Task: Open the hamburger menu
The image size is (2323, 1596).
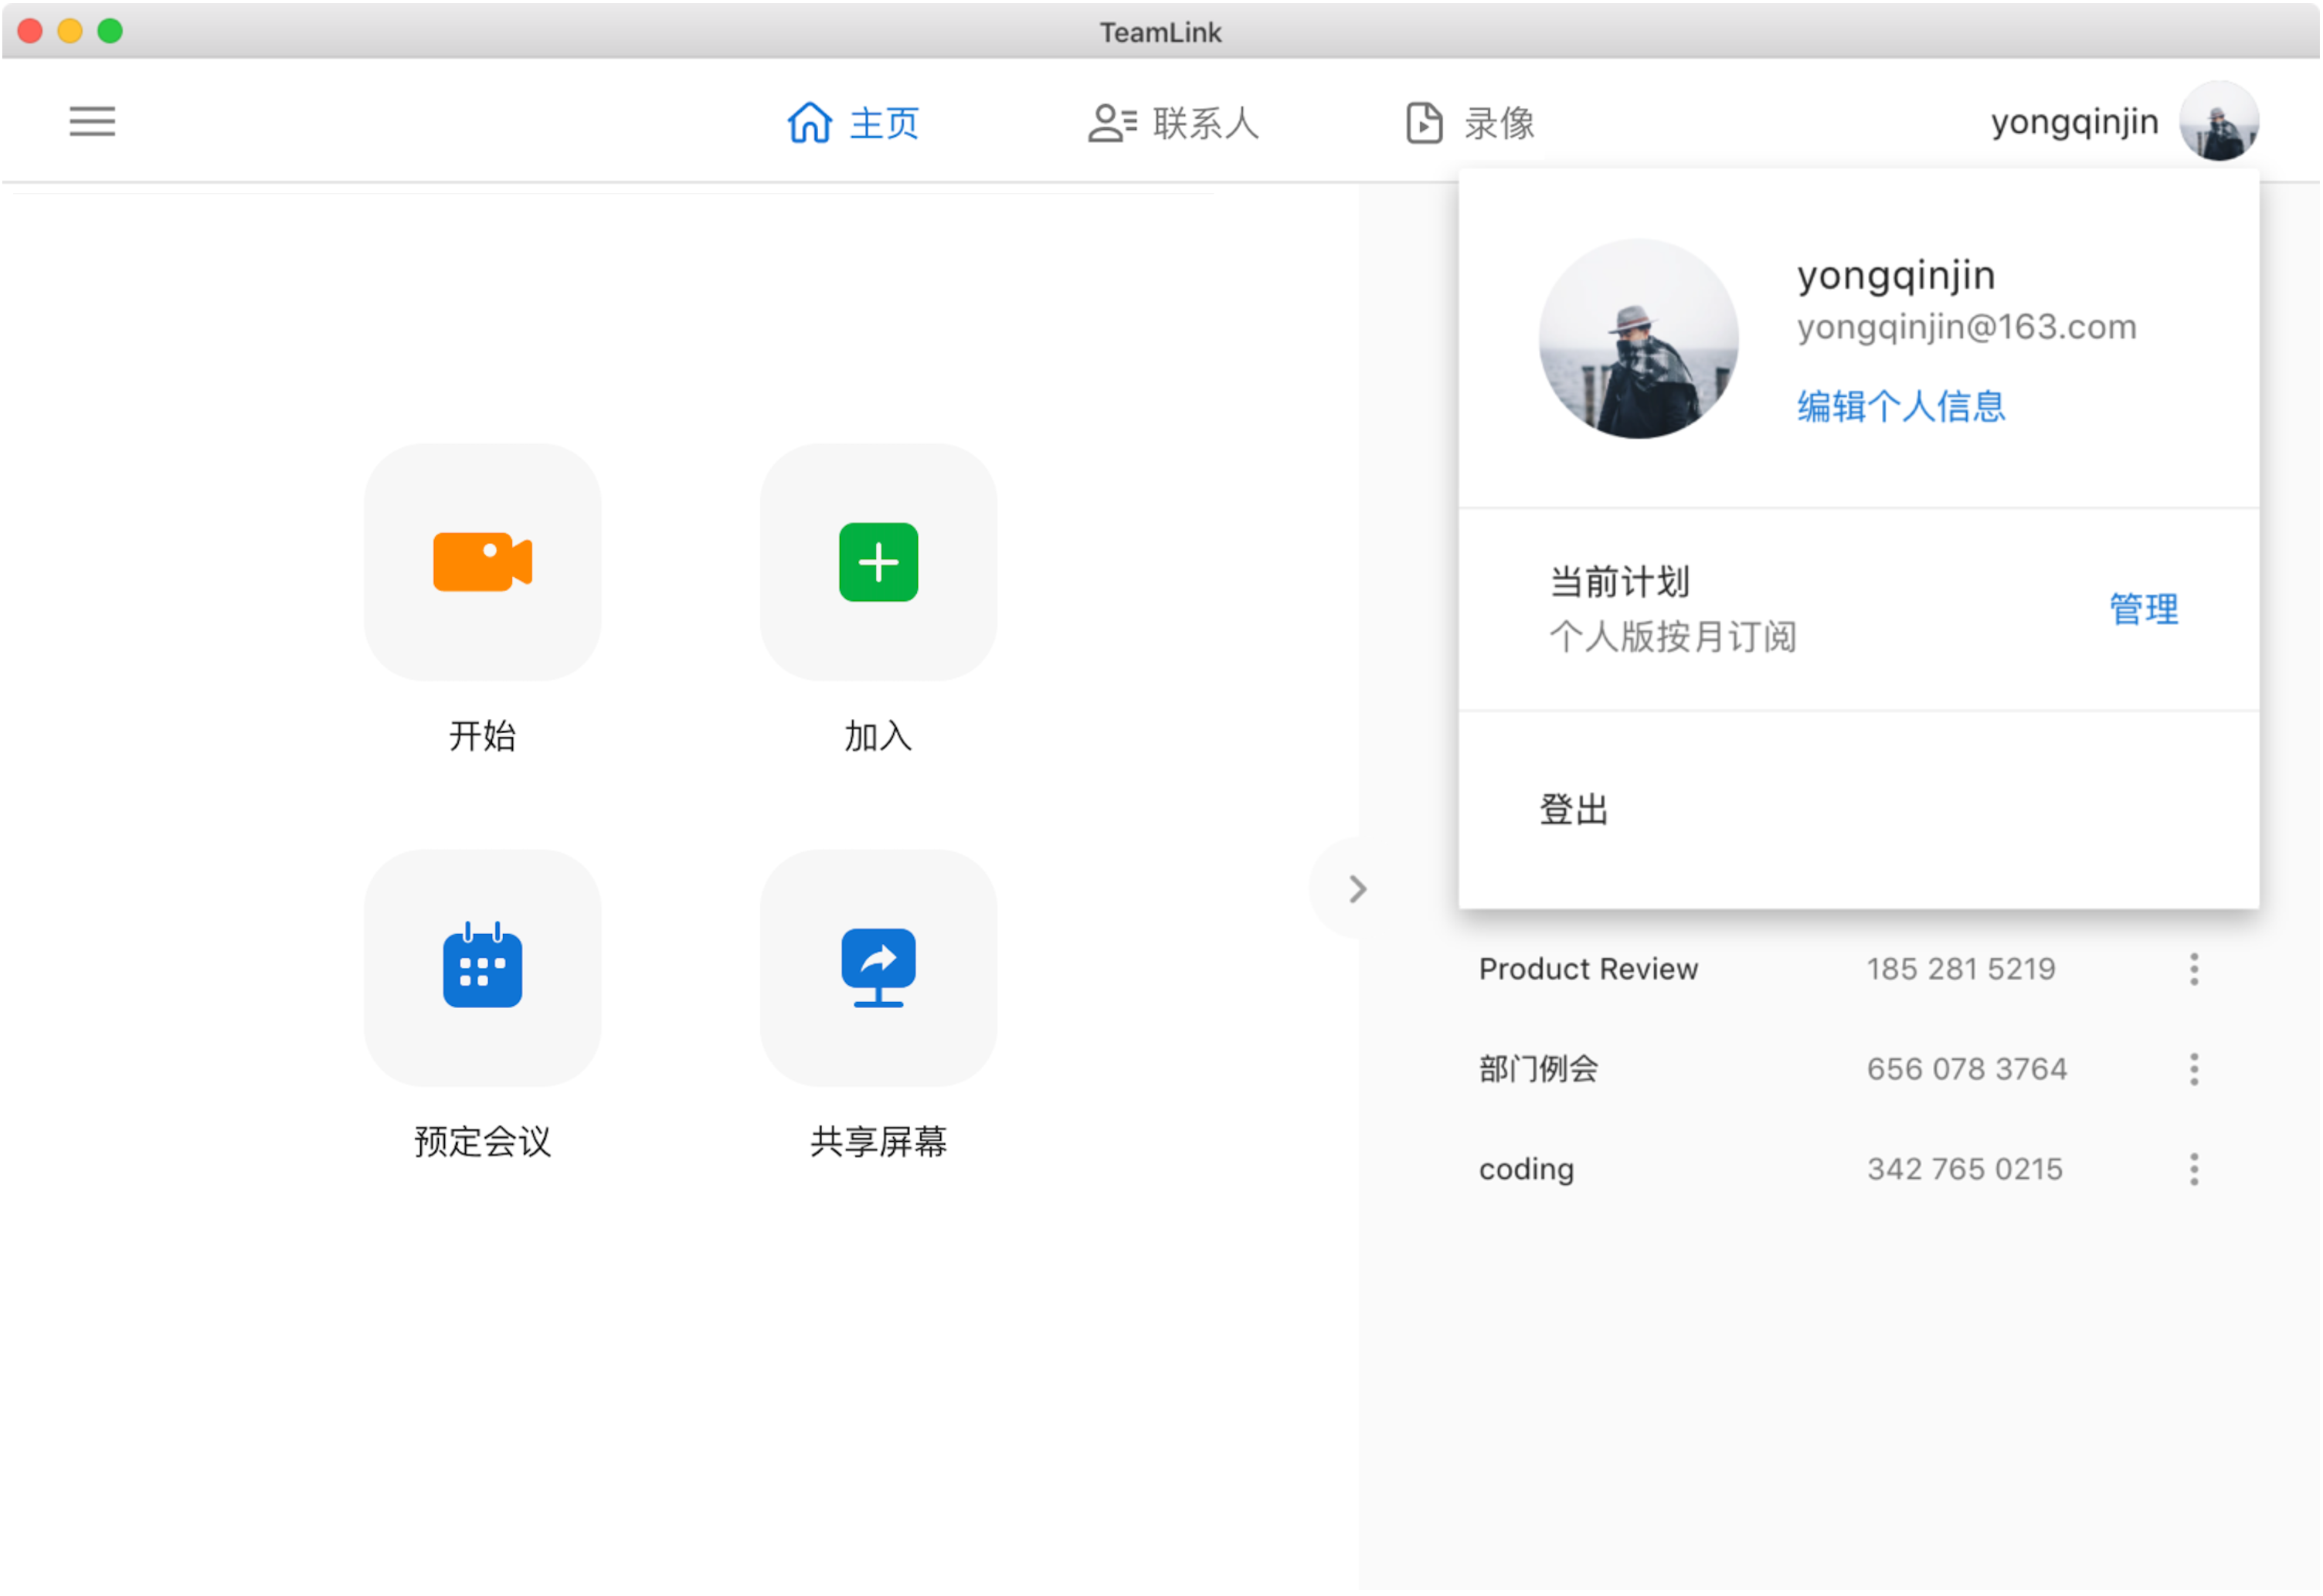Action: 92,122
